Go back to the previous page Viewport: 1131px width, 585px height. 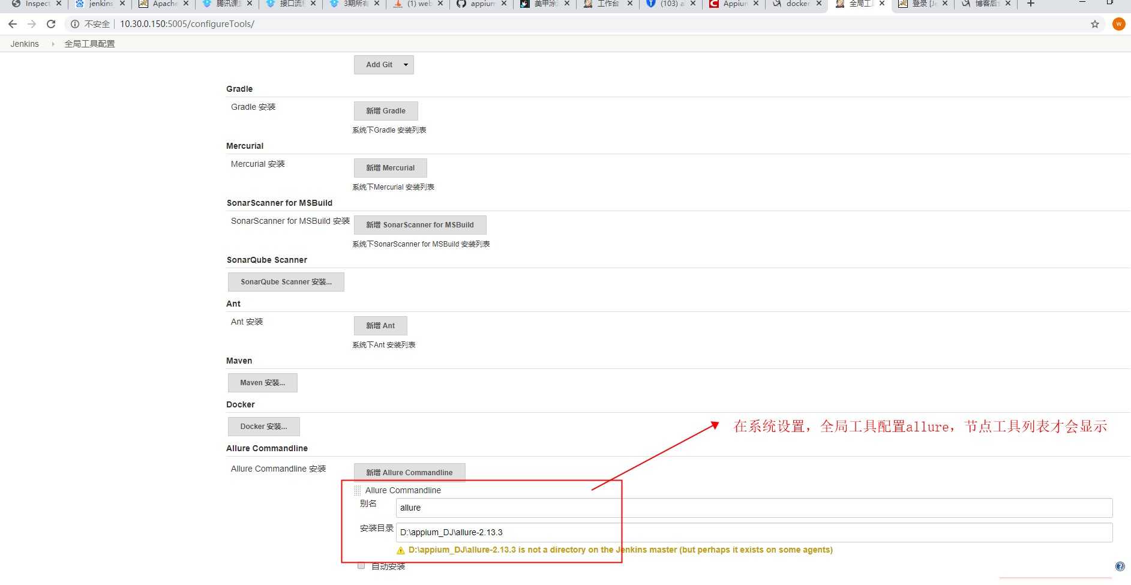[13, 24]
